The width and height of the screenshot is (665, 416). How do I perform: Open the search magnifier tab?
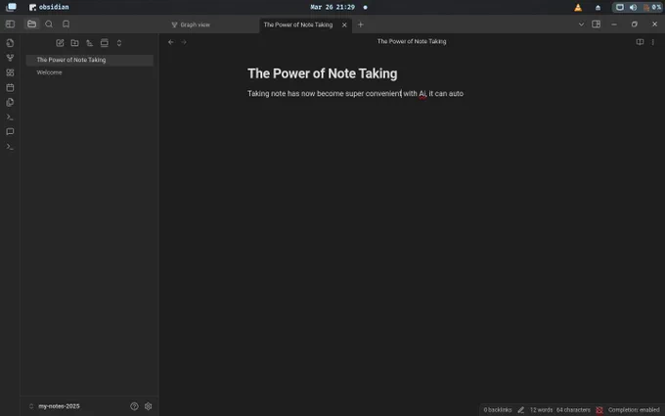[x=49, y=24]
